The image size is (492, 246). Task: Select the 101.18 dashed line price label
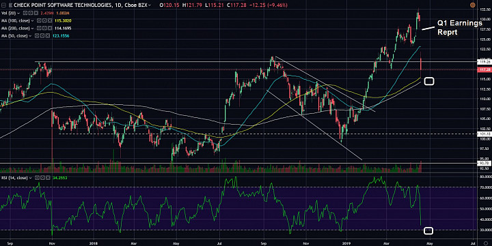[x=484, y=134]
